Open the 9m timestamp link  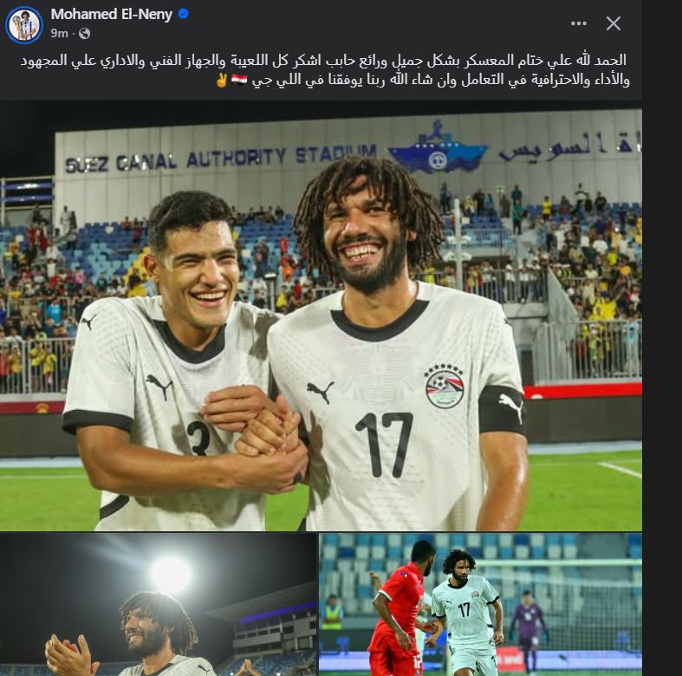(59, 34)
